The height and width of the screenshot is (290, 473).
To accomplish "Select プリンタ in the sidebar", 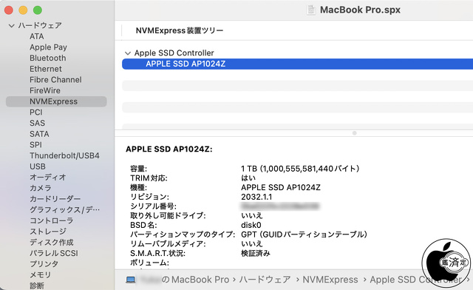I will (x=44, y=264).
